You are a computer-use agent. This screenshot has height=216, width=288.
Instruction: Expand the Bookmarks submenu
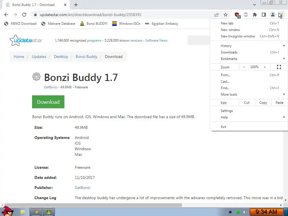click(x=249, y=58)
